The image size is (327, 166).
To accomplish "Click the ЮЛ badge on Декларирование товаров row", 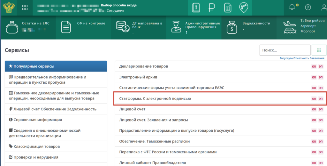I will (314, 66).
